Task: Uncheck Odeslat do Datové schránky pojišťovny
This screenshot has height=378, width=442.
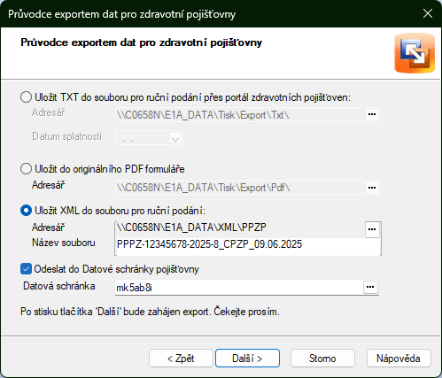Action: pyautogui.click(x=26, y=269)
